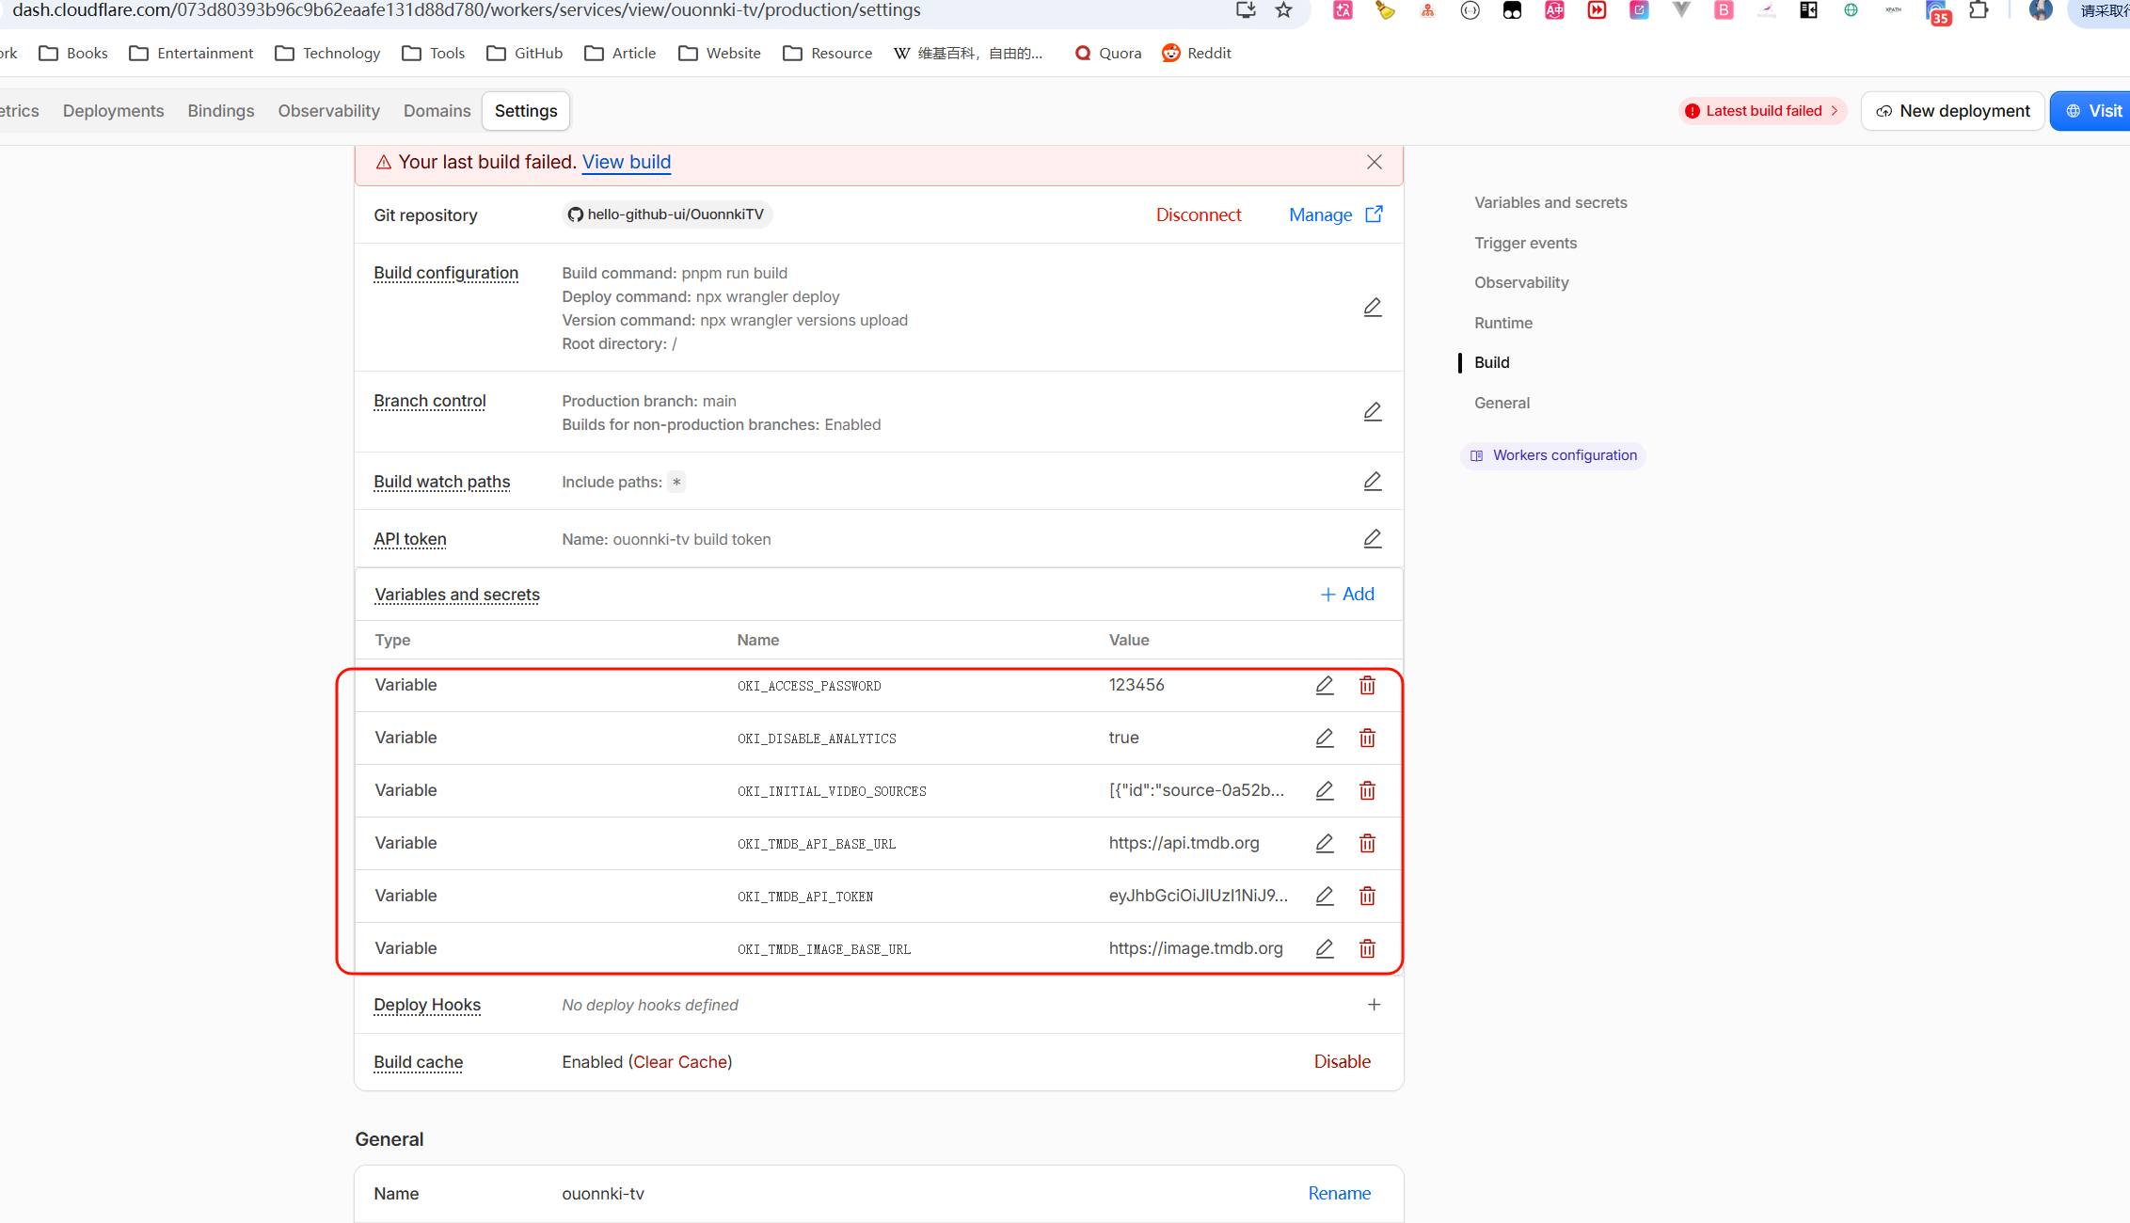The height and width of the screenshot is (1223, 2130).
Task: Jump to Variables and secrets section
Action: coord(1550,203)
